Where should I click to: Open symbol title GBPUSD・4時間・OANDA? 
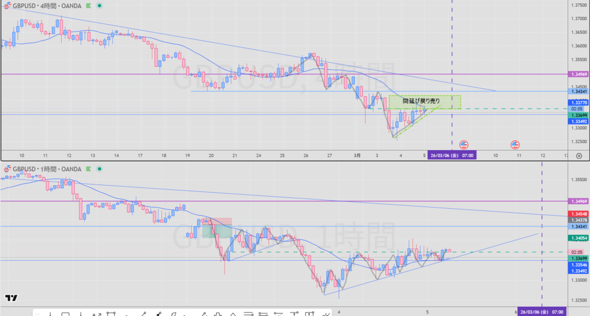coord(46,5)
